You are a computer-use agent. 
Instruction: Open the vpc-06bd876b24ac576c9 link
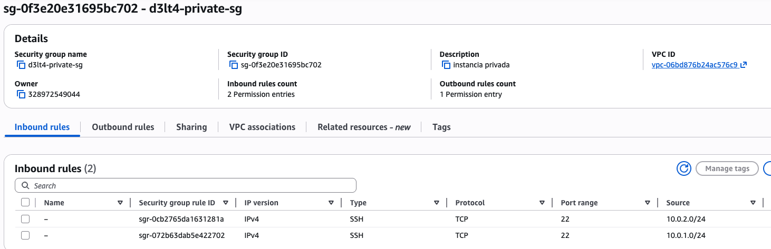pos(695,65)
